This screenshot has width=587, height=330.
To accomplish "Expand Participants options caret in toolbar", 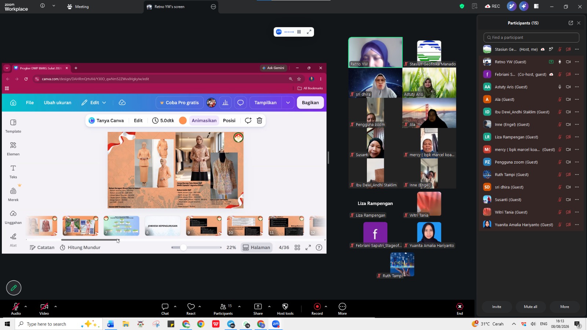I will [x=239, y=307].
